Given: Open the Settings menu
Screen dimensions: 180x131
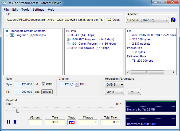Looking at the screenshot, I should (x=38, y=10).
